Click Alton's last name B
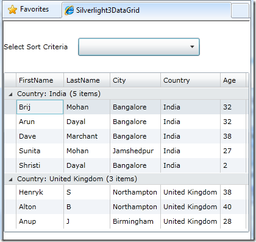The image size is (256, 242). tap(87, 207)
